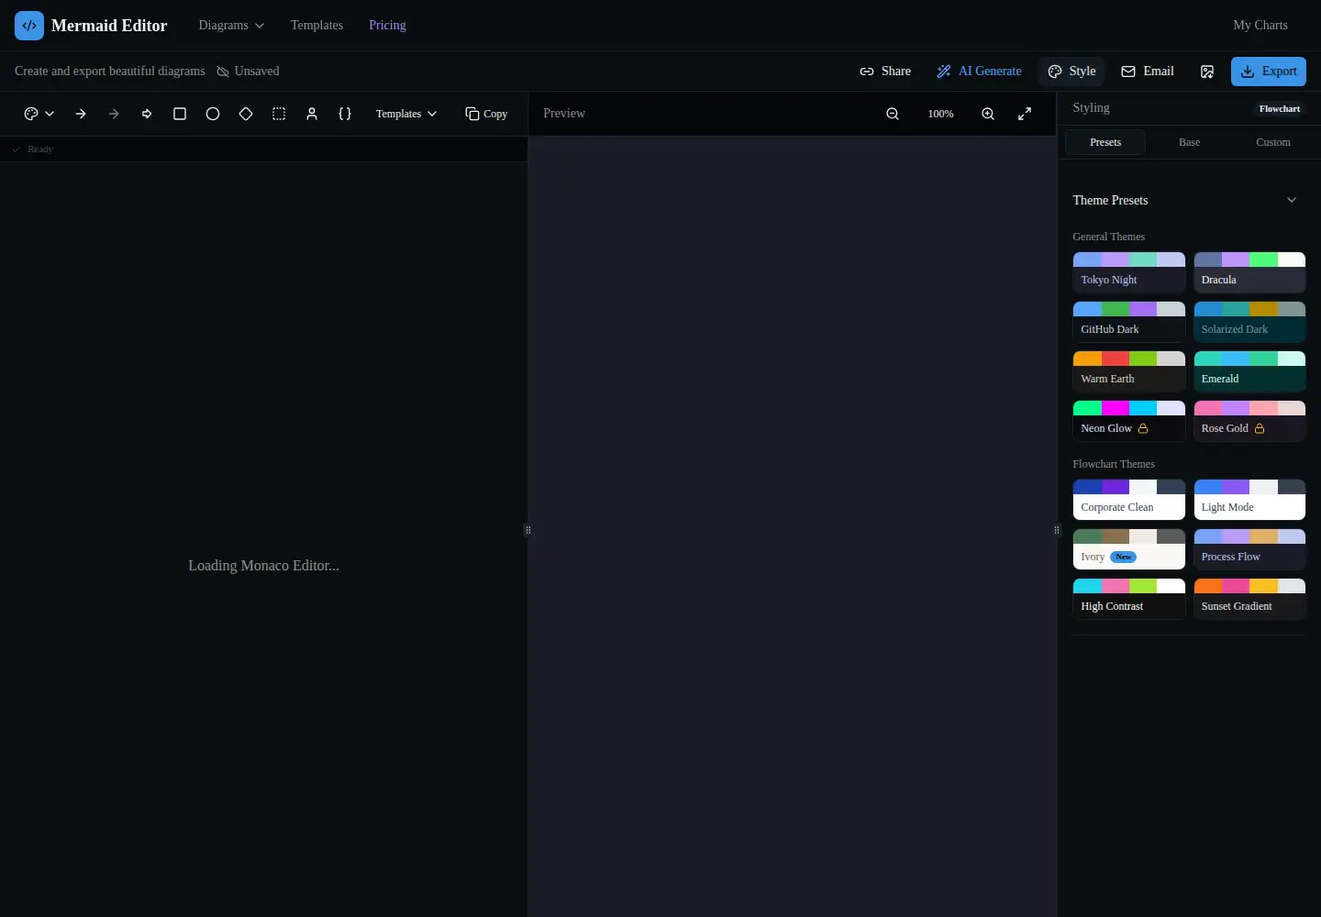This screenshot has width=1321, height=917.
Task: Add a circle node shape
Action: pyautogui.click(x=213, y=114)
